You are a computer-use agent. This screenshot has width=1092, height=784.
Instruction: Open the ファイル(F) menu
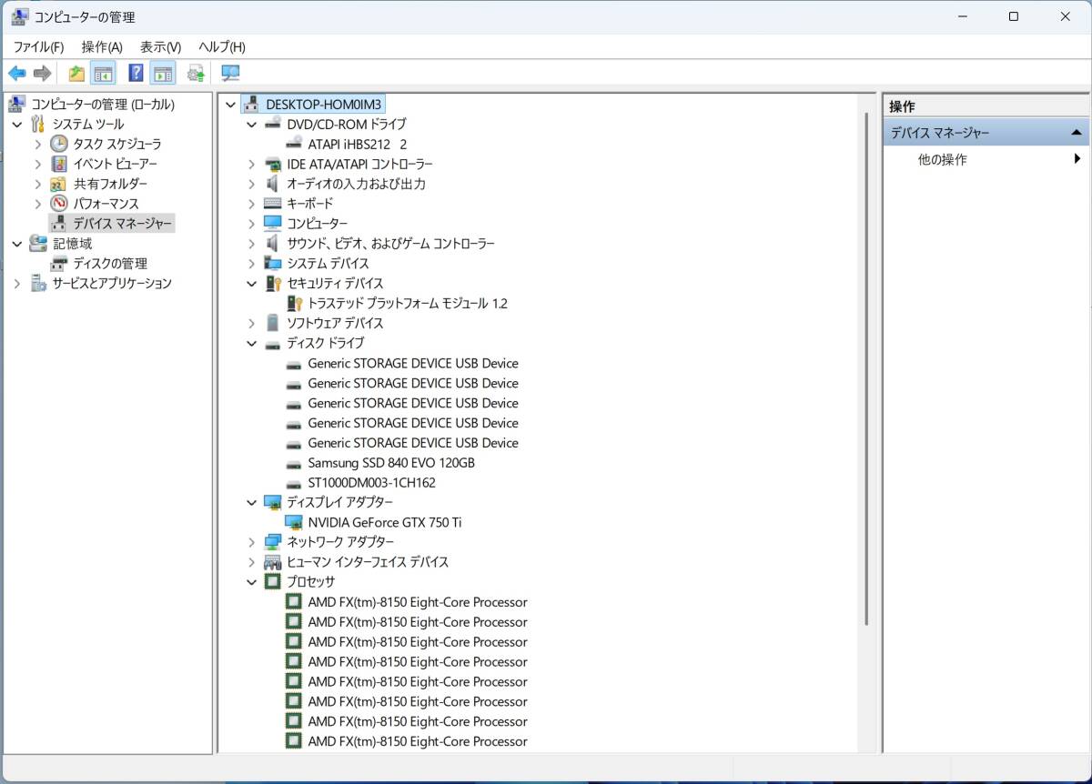[38, 46]
